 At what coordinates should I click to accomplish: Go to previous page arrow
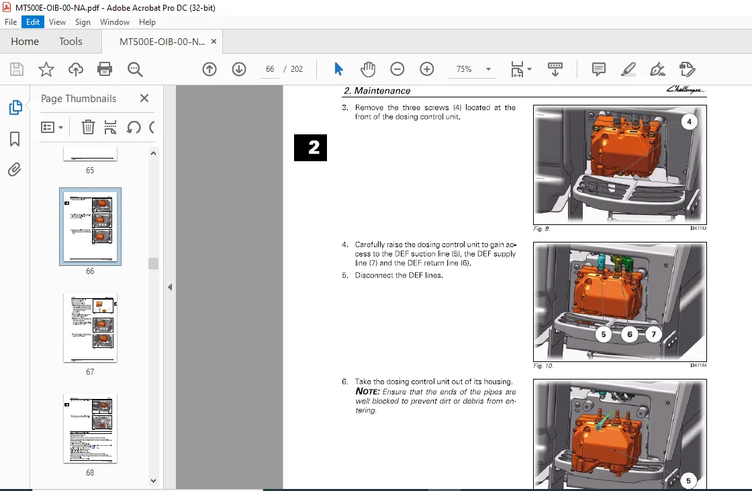point(209,69)
